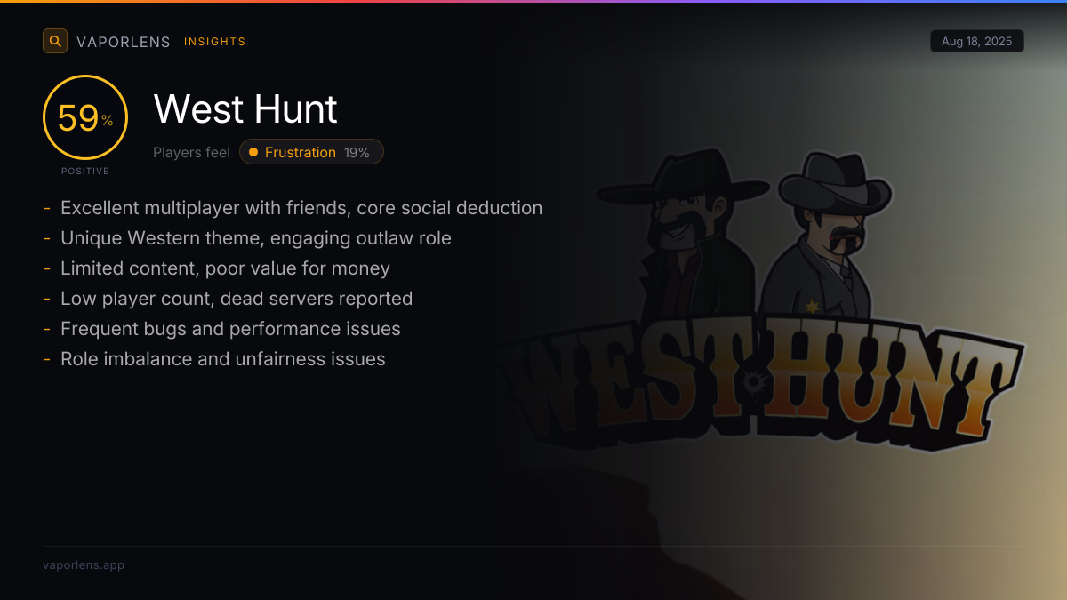1067x600 pixels.
Task: Click the VaporLens magnifier logo icon
Action: tap(55, 41)
